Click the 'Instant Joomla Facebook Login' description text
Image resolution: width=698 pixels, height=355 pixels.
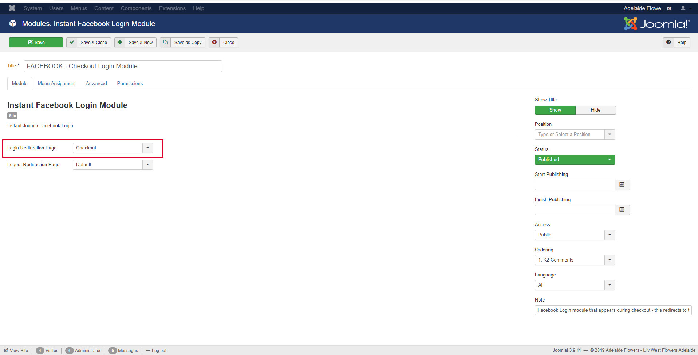[x=40, y=125]
